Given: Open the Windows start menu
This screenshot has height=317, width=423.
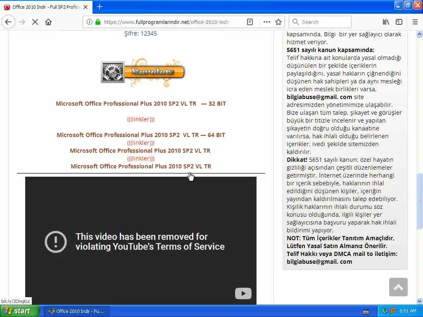Looking at the screenshot, I should point(20,311).
